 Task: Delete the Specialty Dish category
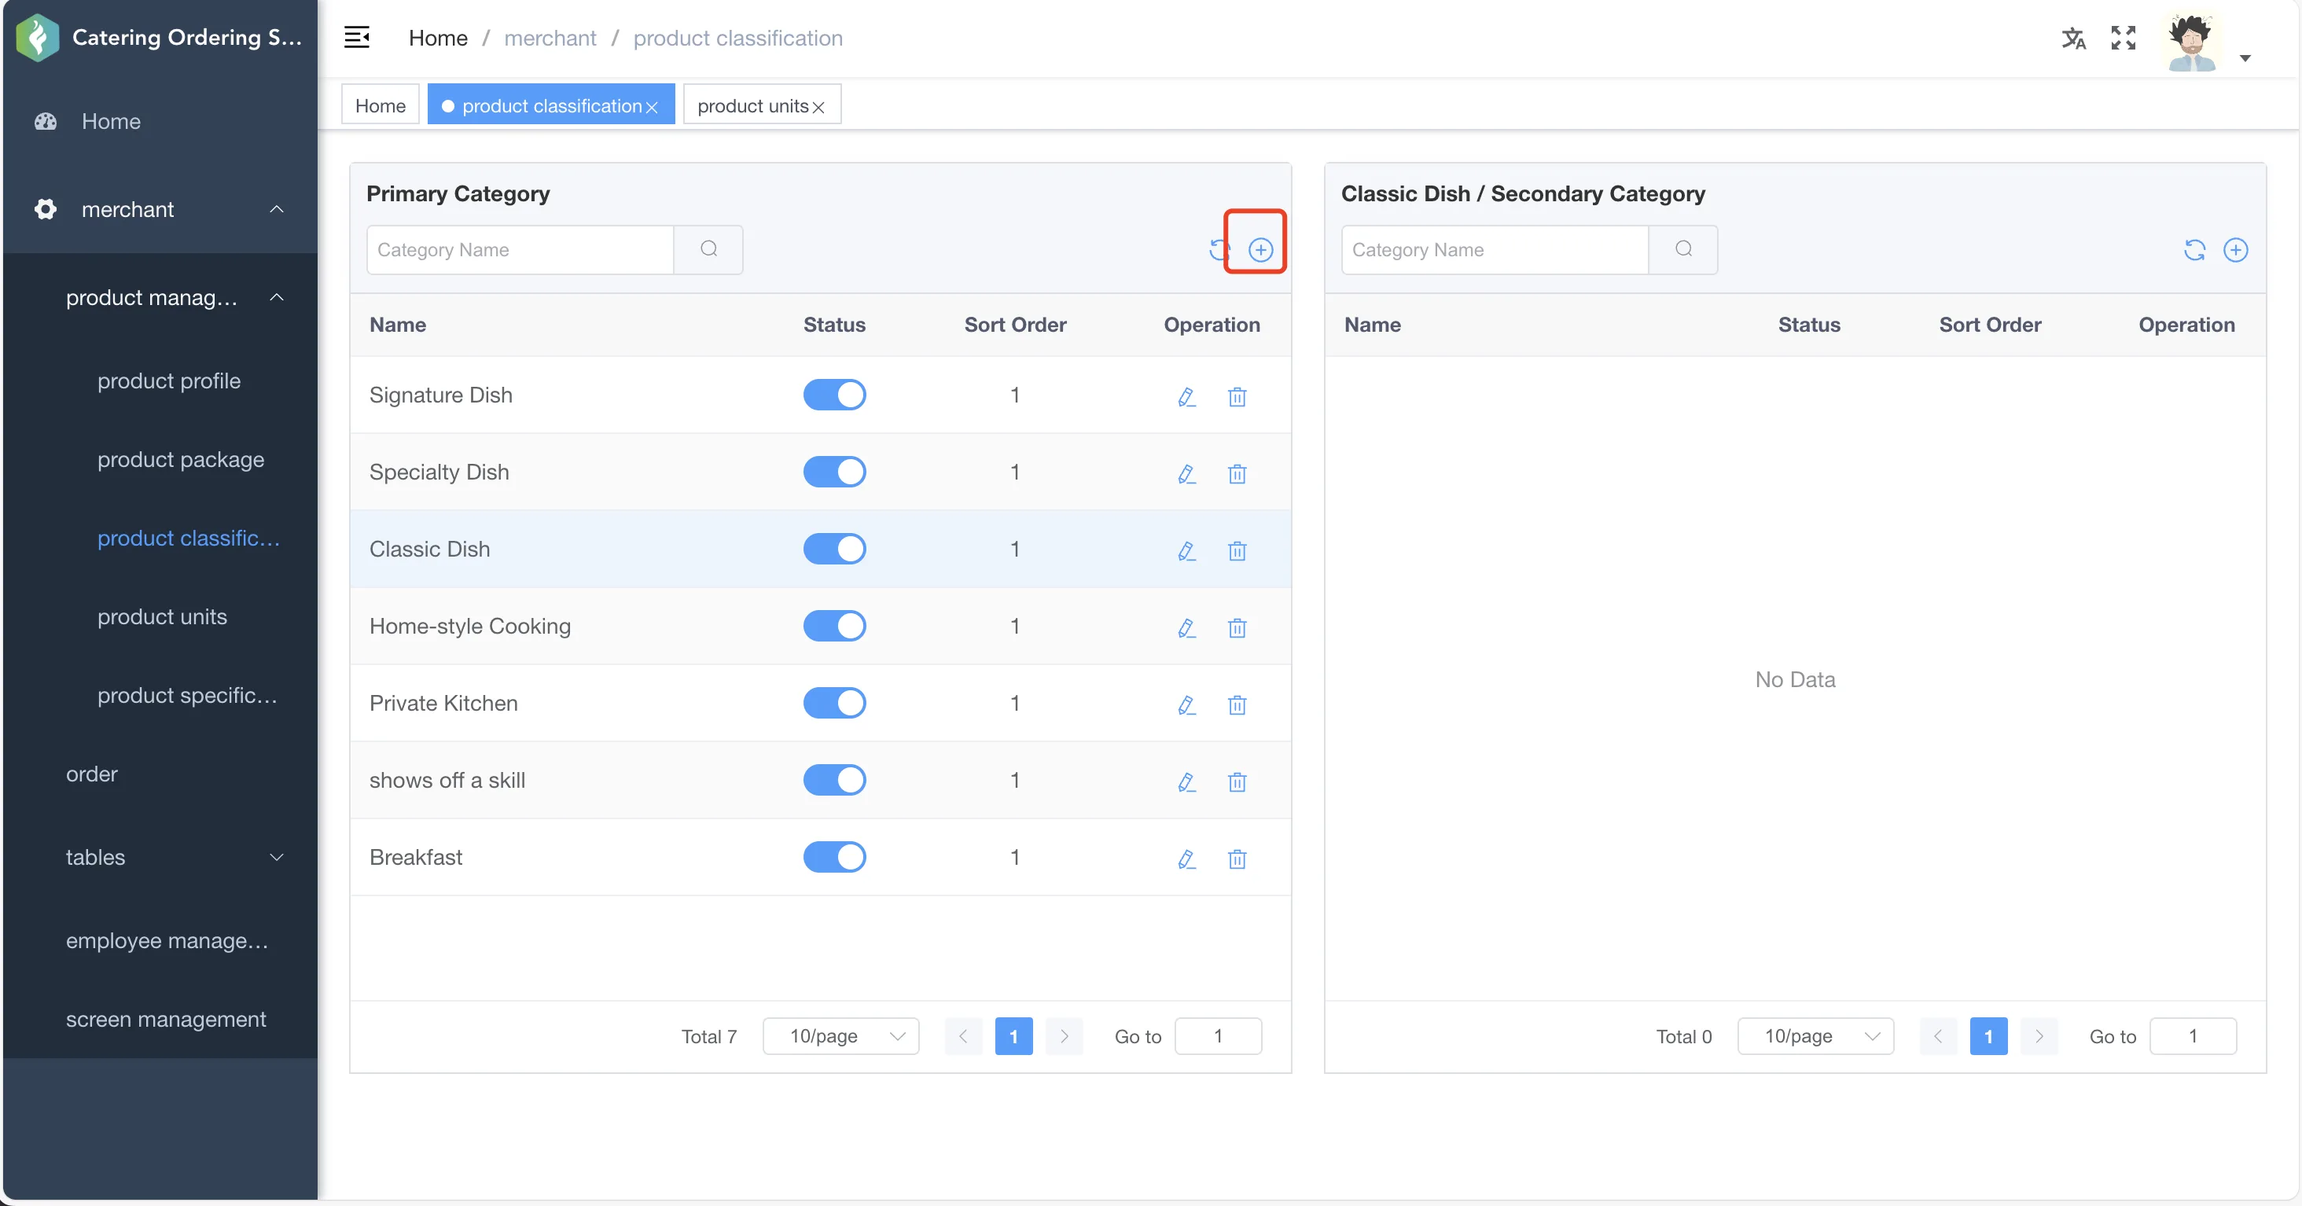point(1237,472)
